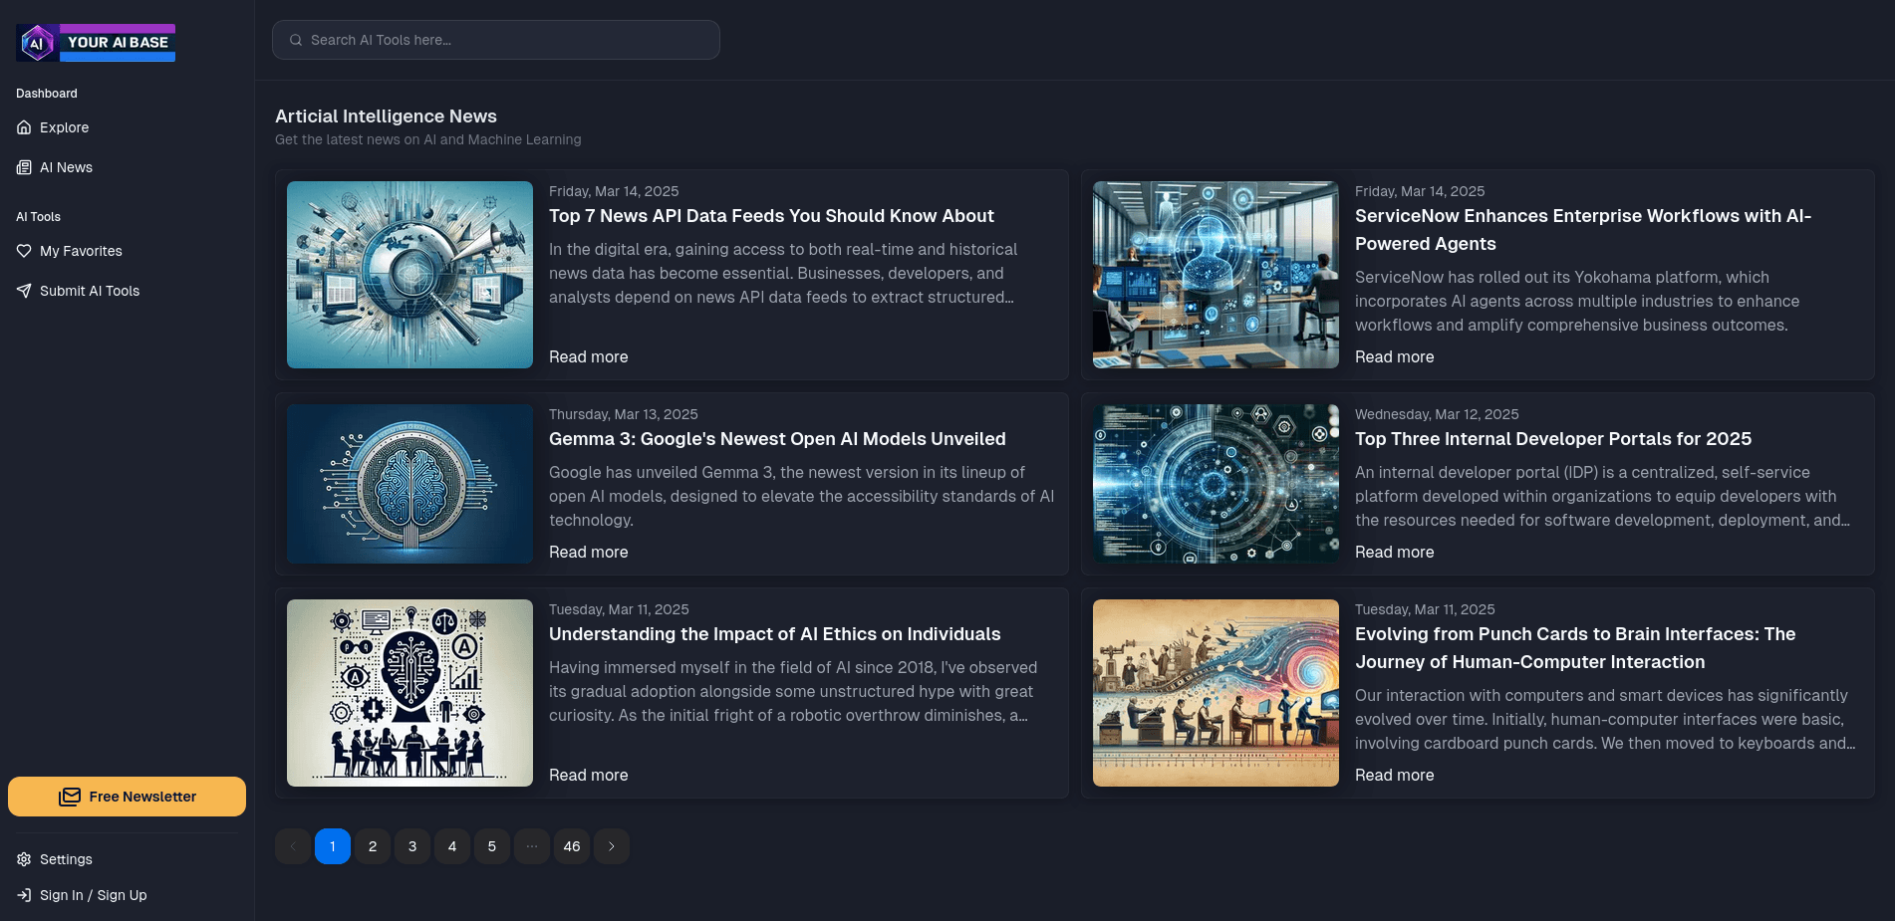Click the envelope icon on Free Newsletter

pyautogui.click(x=72, y=797)
